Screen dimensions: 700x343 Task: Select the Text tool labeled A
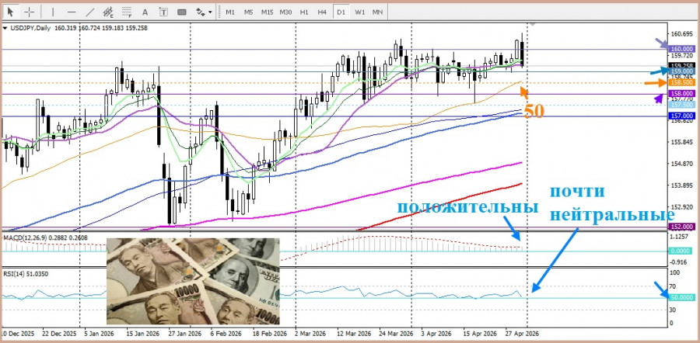(145, 12)
